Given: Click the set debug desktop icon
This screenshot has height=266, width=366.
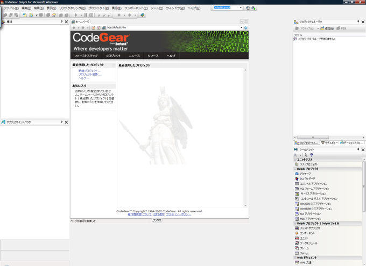Looking at the screenshot, I should (254, 8).
